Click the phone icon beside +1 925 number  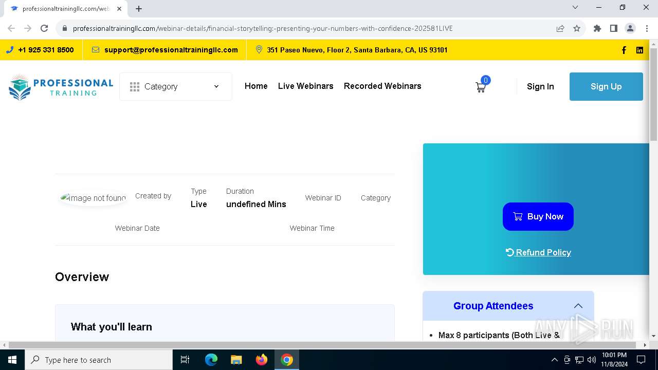10,50
